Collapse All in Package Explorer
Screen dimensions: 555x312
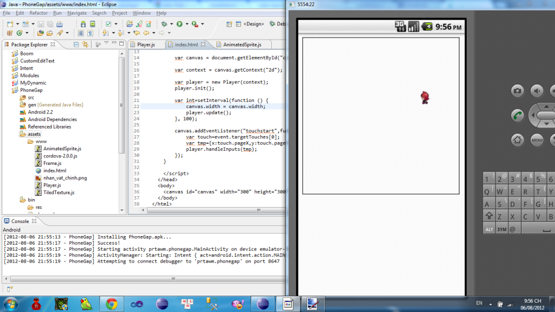click(x=76, y=44)
